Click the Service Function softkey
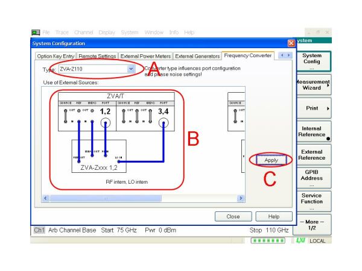 point(313,201)
